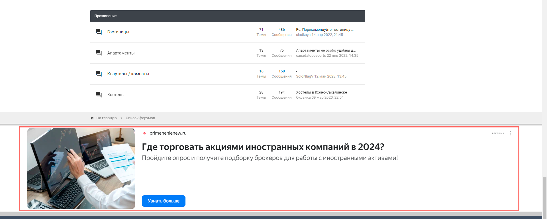Viewport: 547px width, 219px height.
Task: Click the Квартиры / комнаты forum icon
Action: click(99, 74)
